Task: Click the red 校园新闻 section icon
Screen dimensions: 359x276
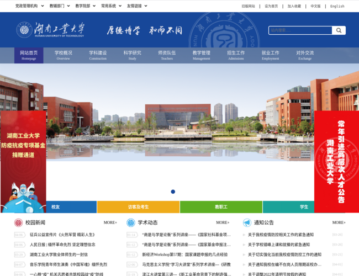Action: (x=18, y=222)
